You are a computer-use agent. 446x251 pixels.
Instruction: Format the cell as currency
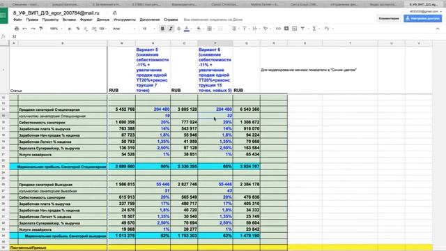click(70, 29)
